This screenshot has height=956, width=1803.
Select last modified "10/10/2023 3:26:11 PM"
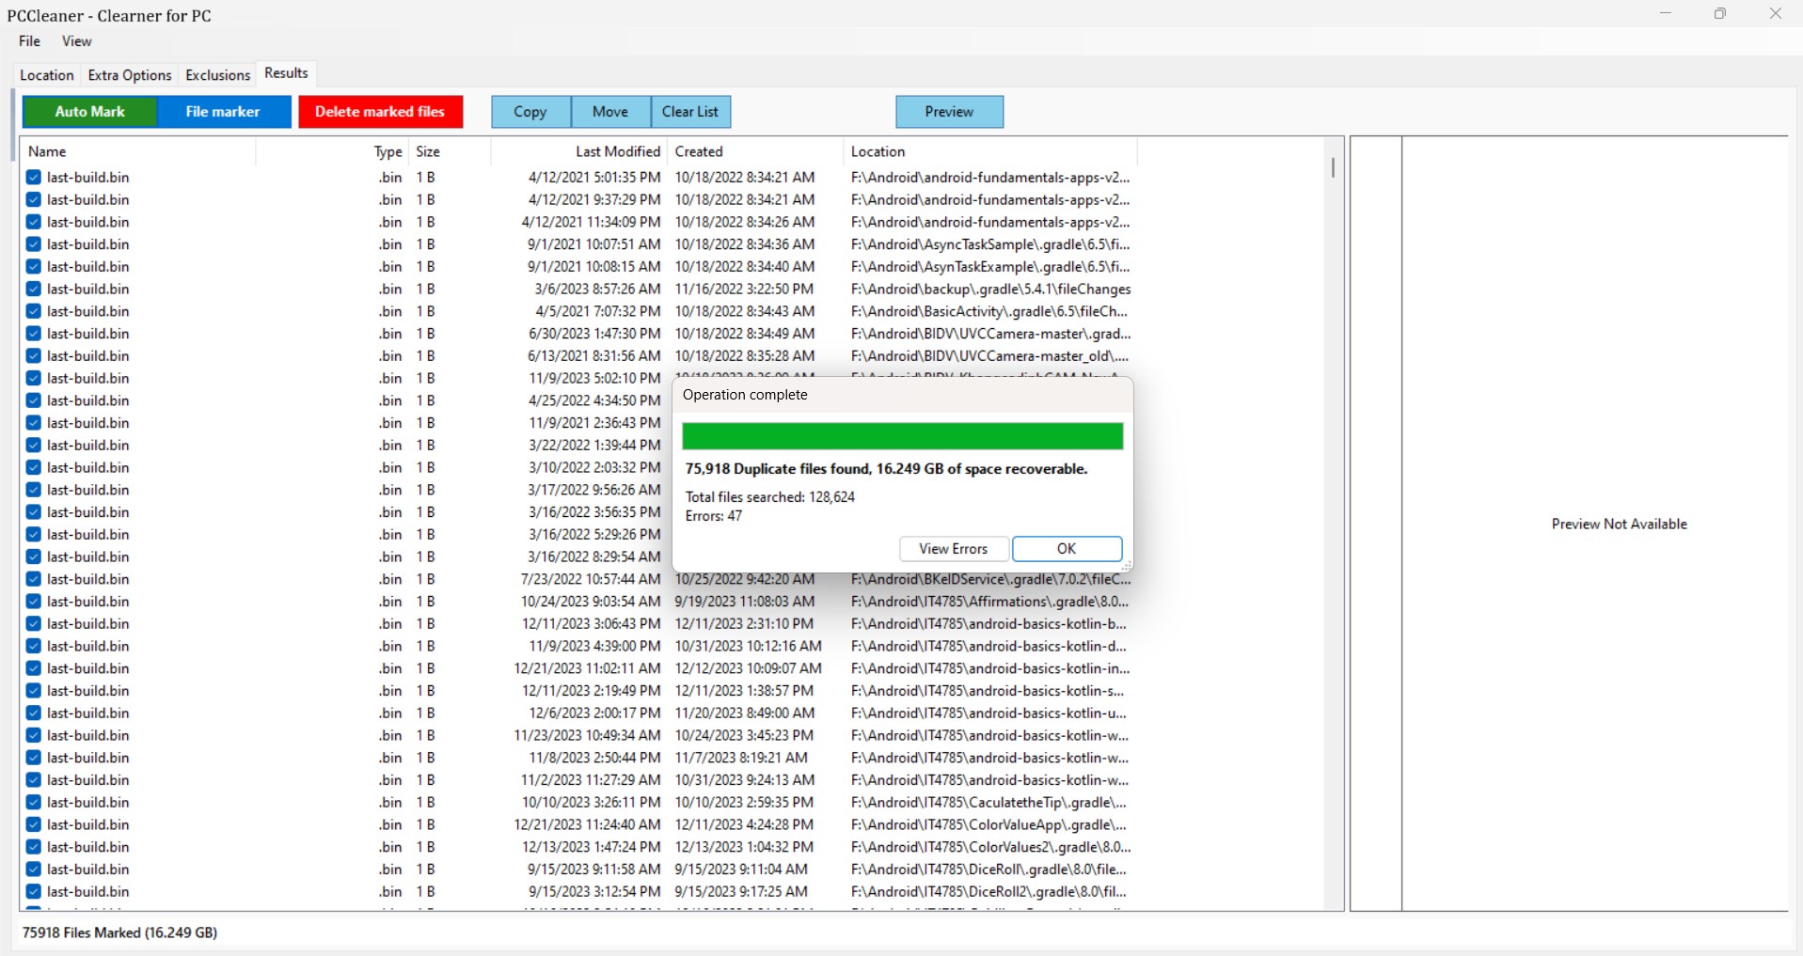[592, 803]
